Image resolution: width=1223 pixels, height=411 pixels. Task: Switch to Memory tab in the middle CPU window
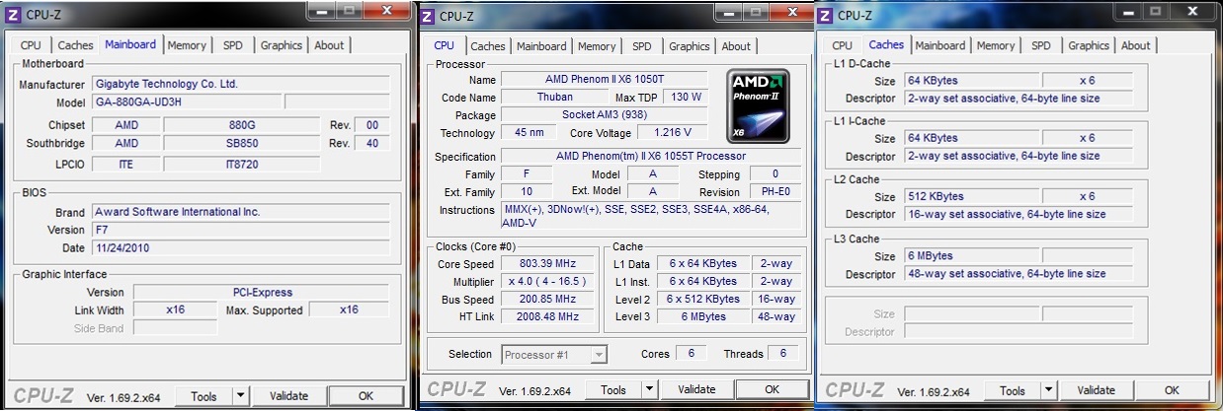(597, 46)
